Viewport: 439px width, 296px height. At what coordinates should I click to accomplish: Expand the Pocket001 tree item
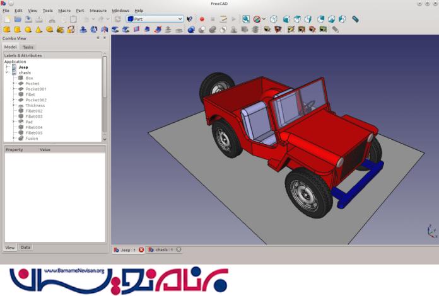coord(14,89)
